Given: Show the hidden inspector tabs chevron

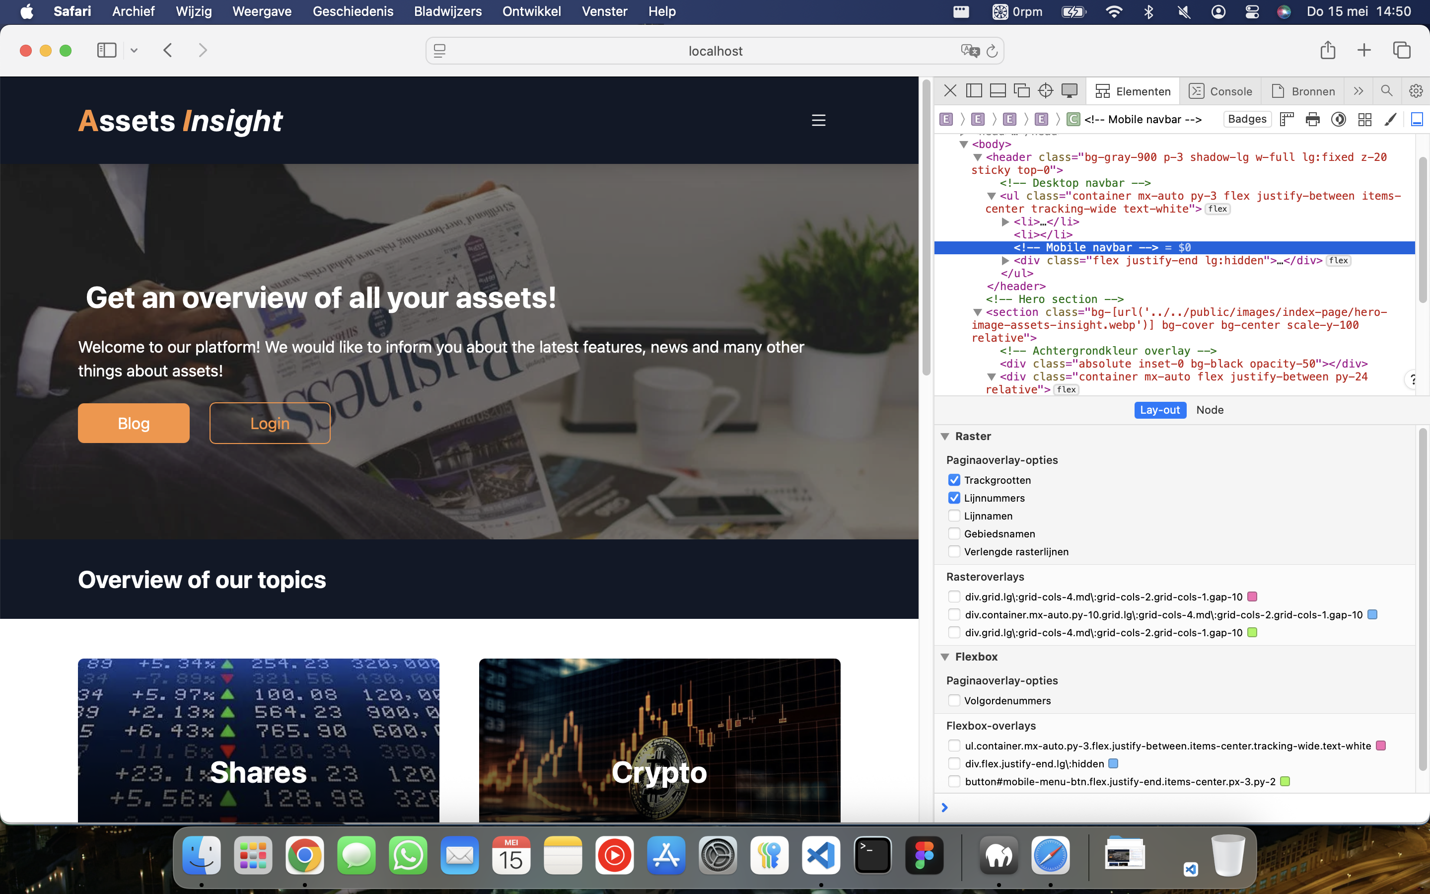Looking at the screenshot, I should pos(1358,91).
